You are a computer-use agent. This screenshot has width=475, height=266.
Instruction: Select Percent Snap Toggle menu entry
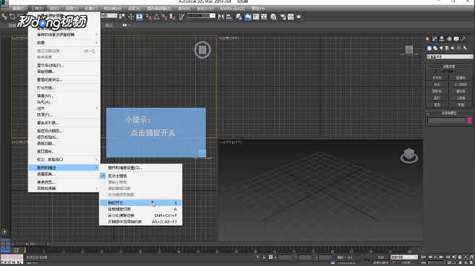tap(140, 215)
